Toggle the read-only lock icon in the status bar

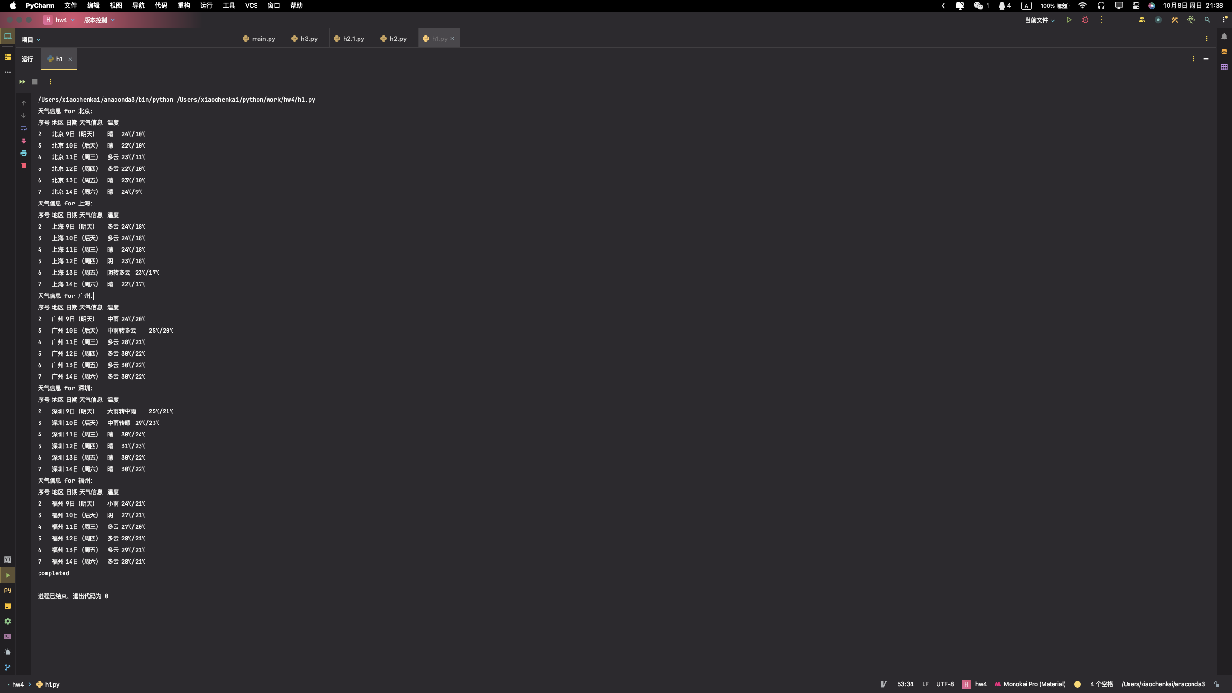pyautogui.click(x=1217, y=684)
